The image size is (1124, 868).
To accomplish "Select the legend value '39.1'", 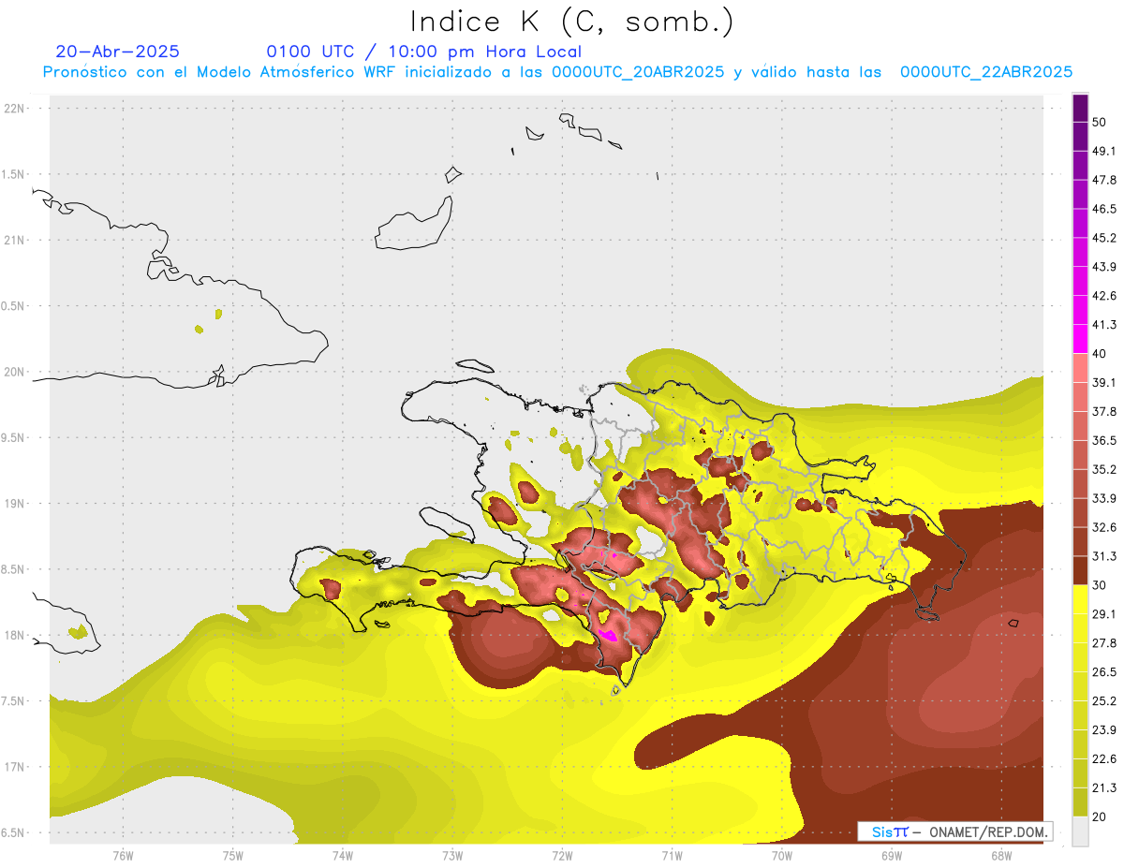I will click(x=1104, y=383).
